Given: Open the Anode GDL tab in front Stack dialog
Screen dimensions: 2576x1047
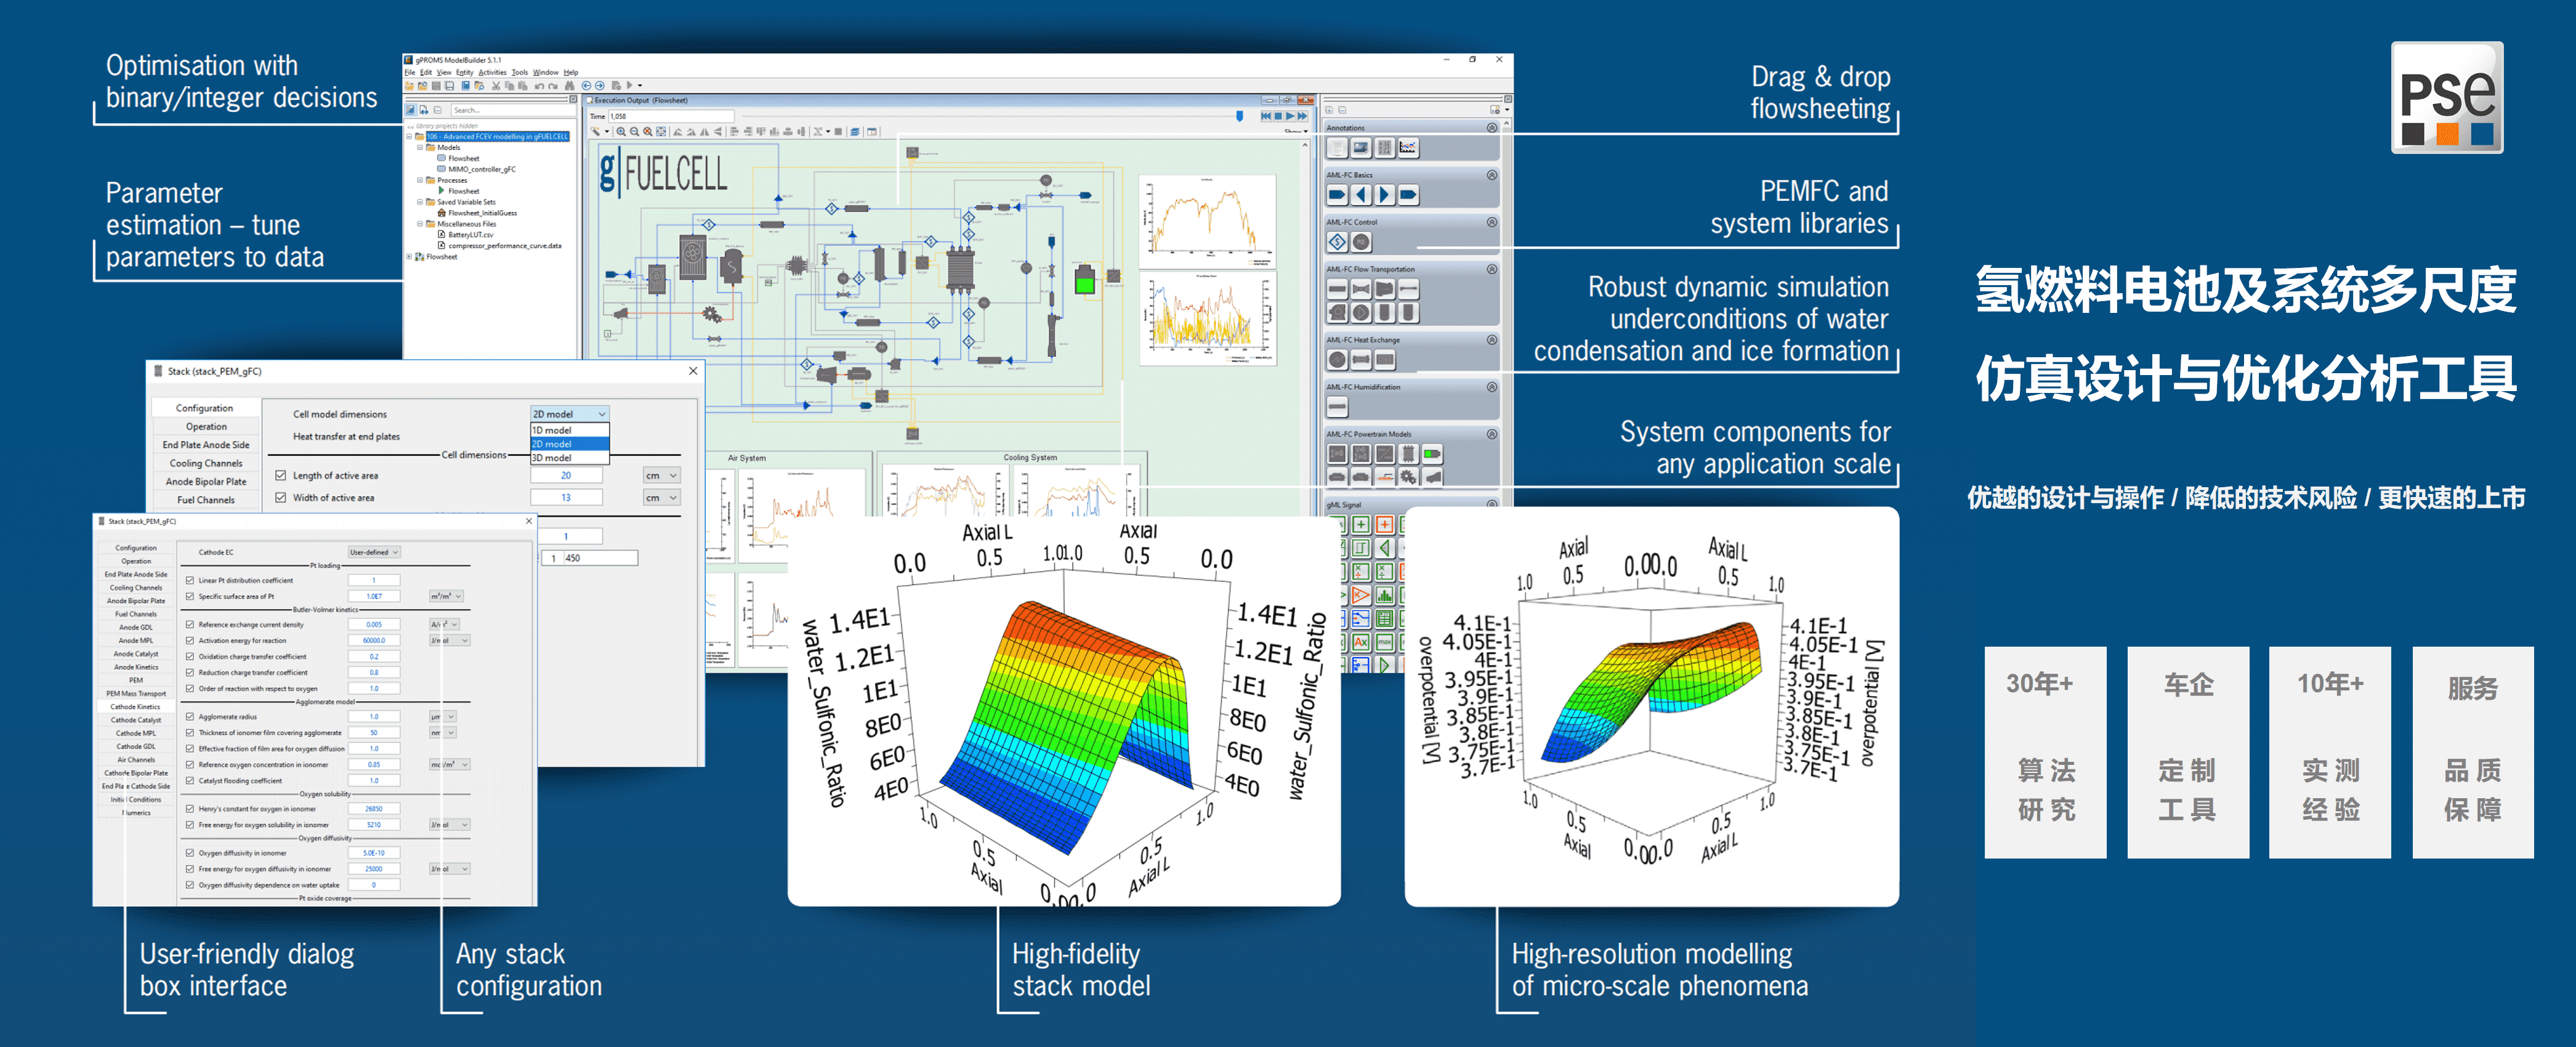Looking at the screenshot, I should pos(136,627).
